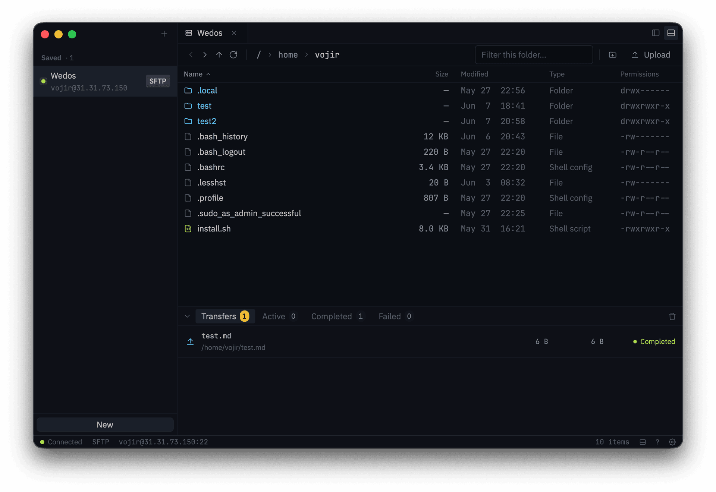The image size is (716, 492).
Task: Click the .local folder icon
Action: (x=188, y=91)
